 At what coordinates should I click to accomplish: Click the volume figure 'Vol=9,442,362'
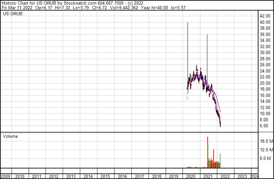[124, 8]
